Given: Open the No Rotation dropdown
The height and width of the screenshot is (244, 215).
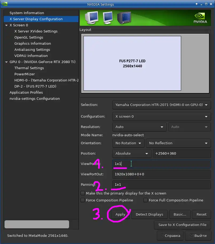Looking at the screenshot, I should pos(128,143).
